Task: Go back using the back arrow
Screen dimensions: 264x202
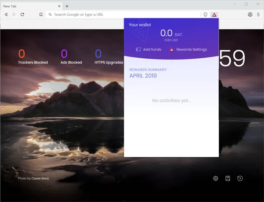Action: click(x=6, y=14)
